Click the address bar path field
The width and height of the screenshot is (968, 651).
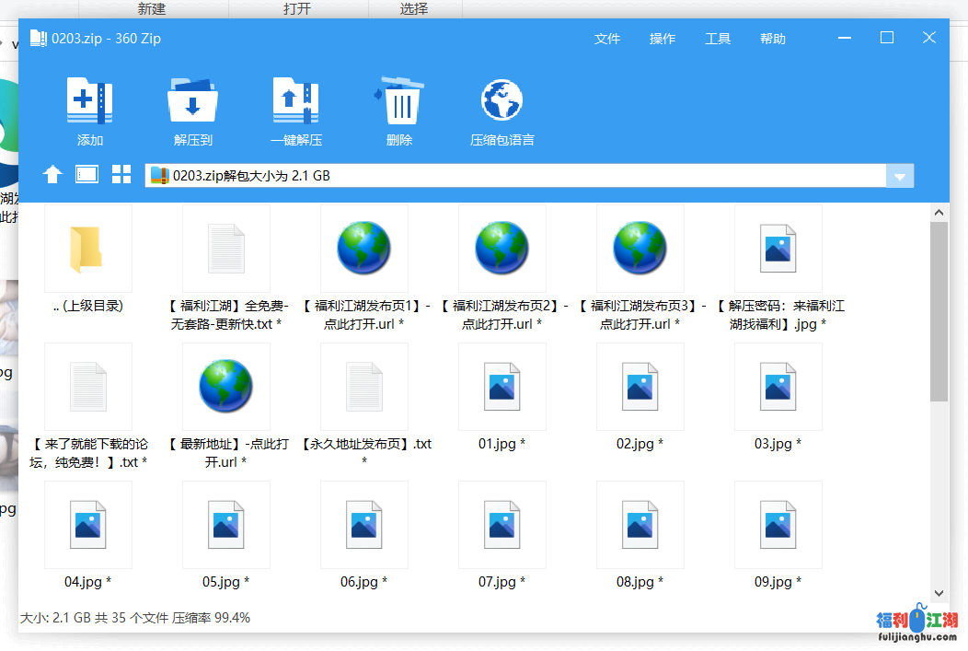pos(515,176)
